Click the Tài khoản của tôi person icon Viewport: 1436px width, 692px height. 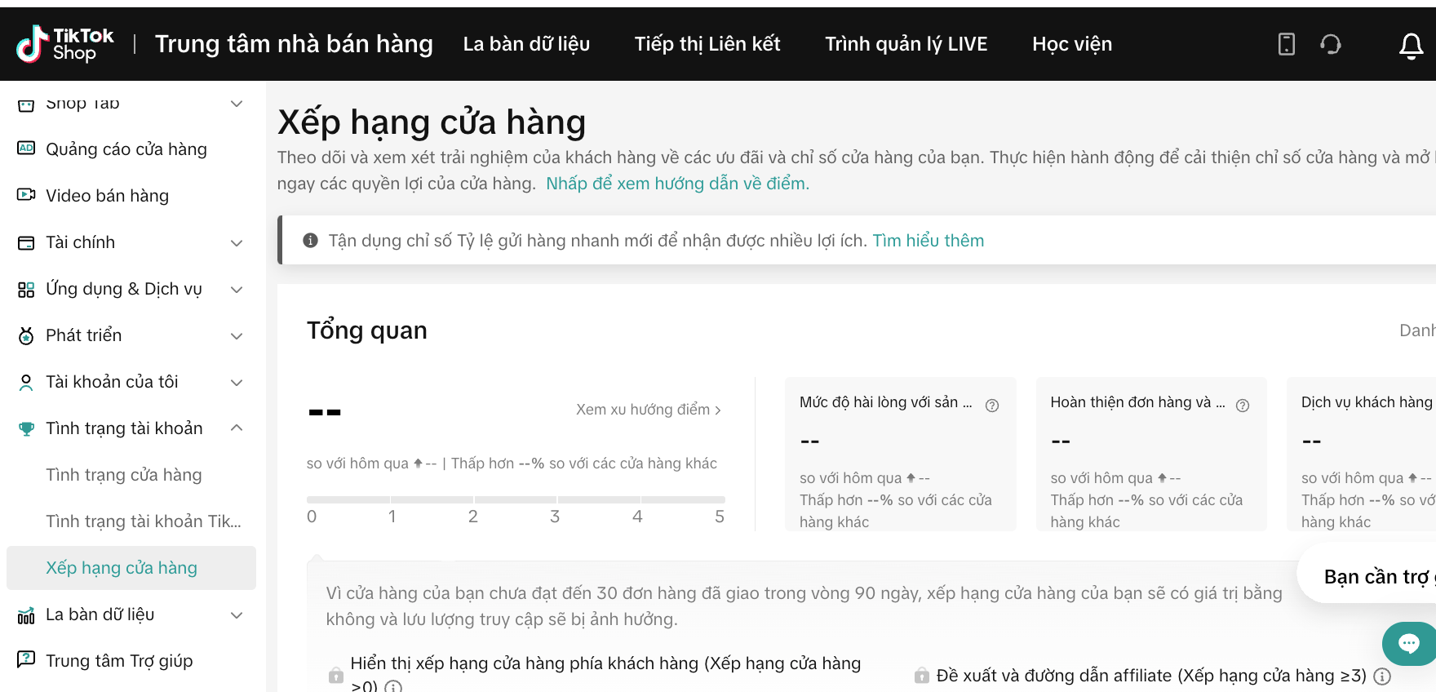(x=26, y=382)
